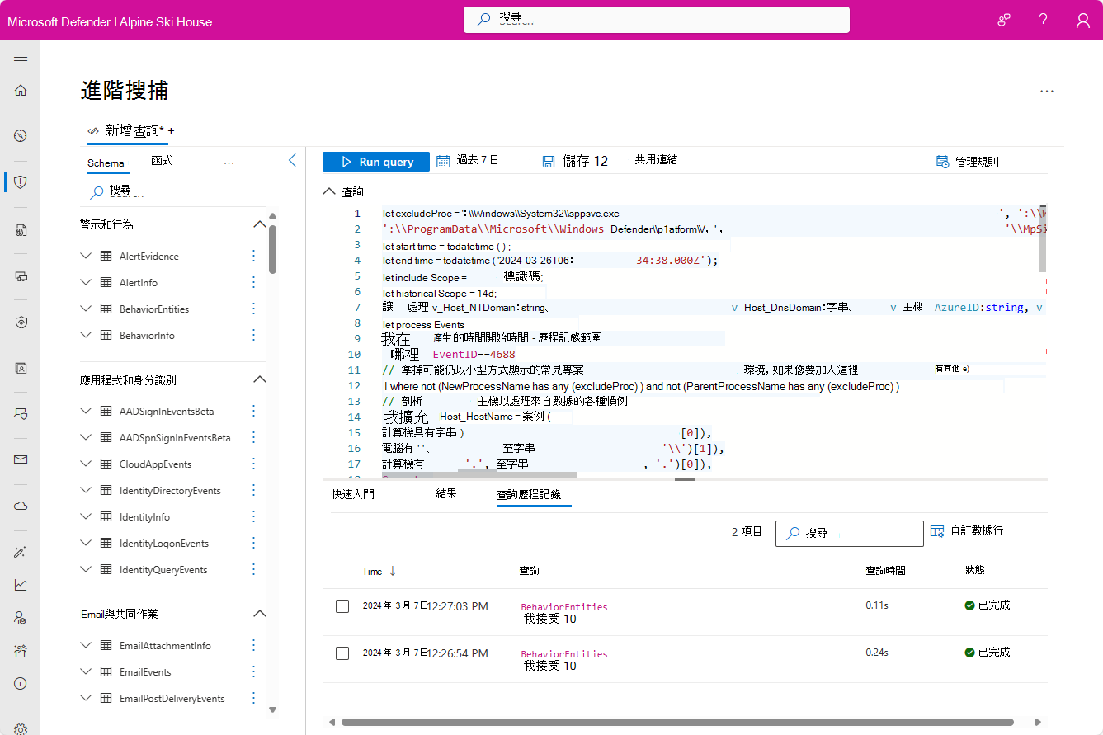Open the 過去 7 日 time range picker

click(468, 161)
